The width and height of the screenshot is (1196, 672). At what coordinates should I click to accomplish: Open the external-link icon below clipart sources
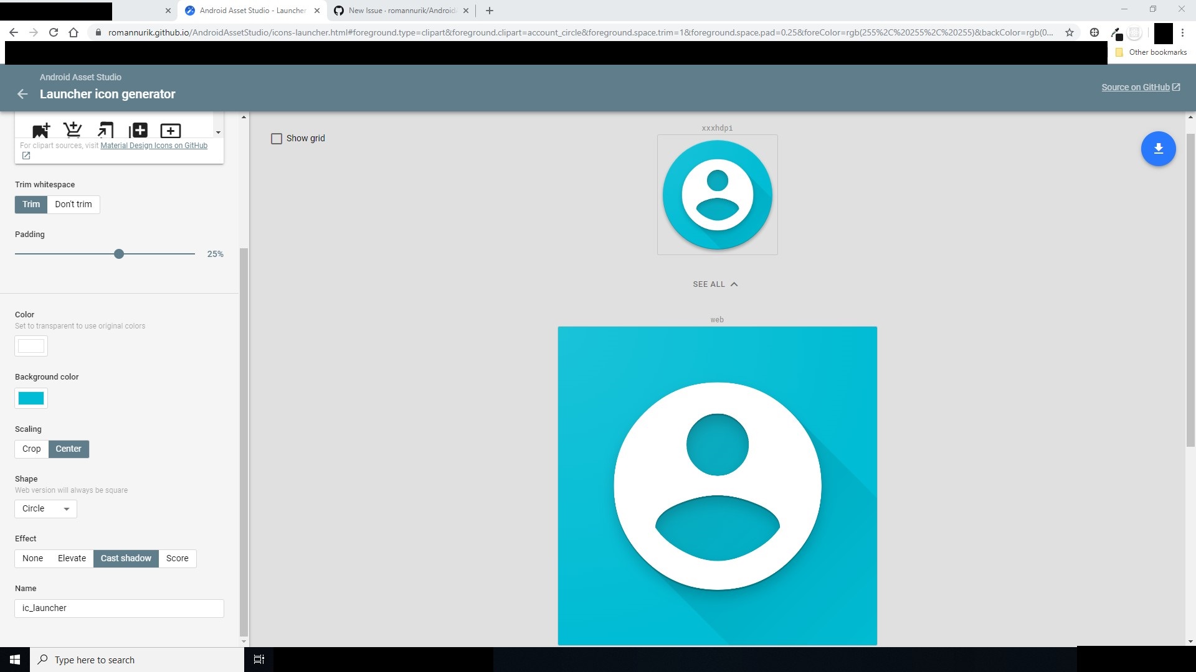pyautogui.click(x=26, y=156)
